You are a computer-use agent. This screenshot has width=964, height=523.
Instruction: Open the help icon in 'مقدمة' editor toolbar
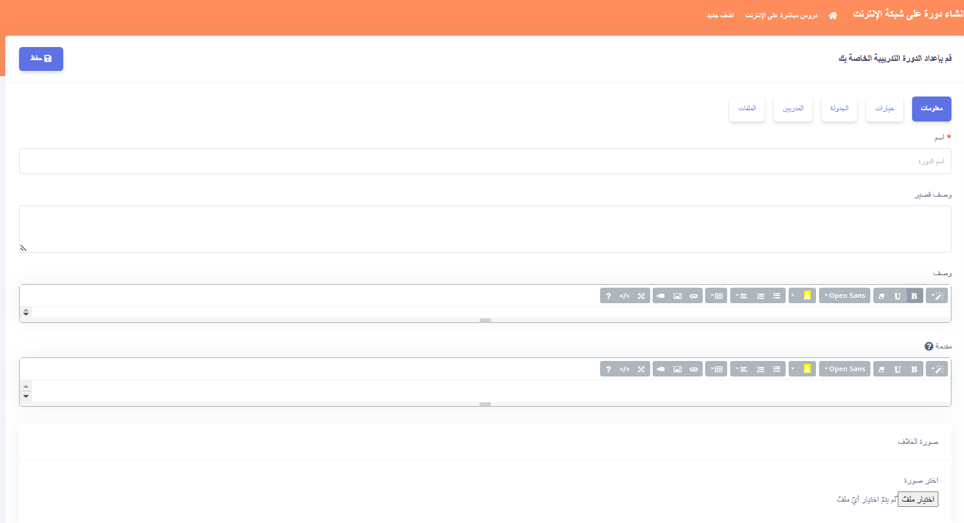(x=608, y=369)
